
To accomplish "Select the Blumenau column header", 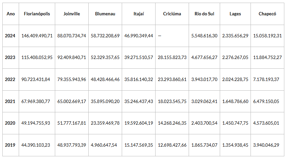I will click(105, 14).
